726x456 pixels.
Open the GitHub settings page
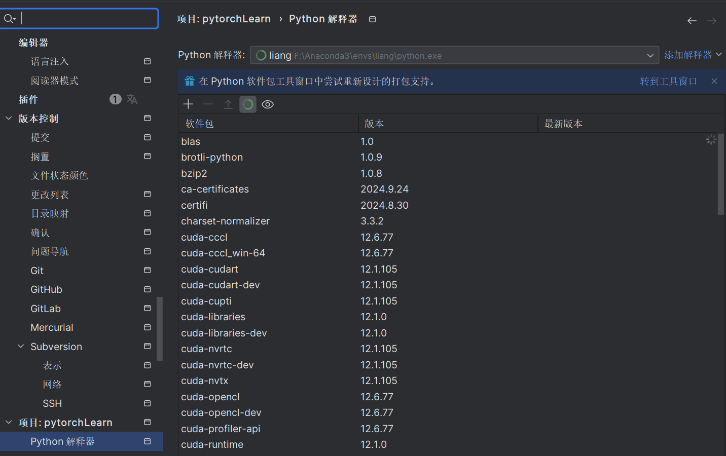[46, 289]
